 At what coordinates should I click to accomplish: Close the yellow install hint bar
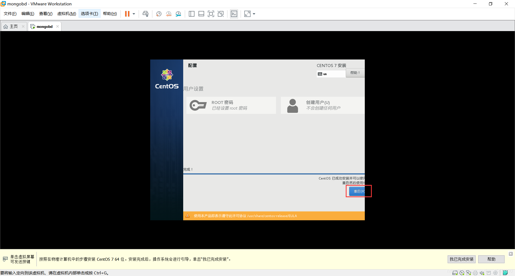511,253
